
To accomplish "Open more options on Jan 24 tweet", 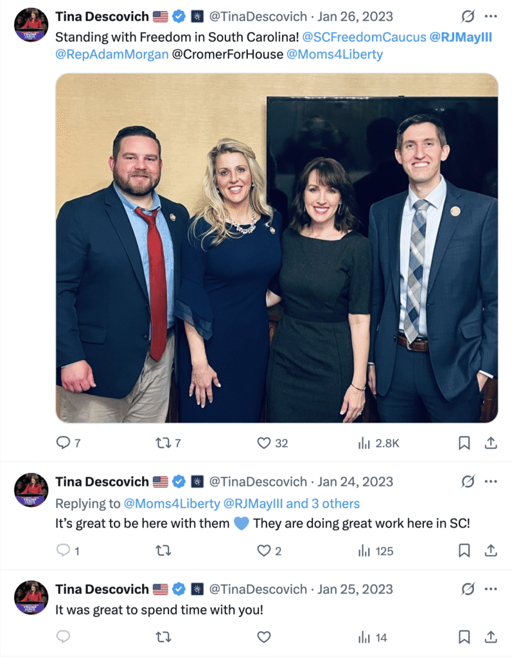I will (x=491, y=481).
